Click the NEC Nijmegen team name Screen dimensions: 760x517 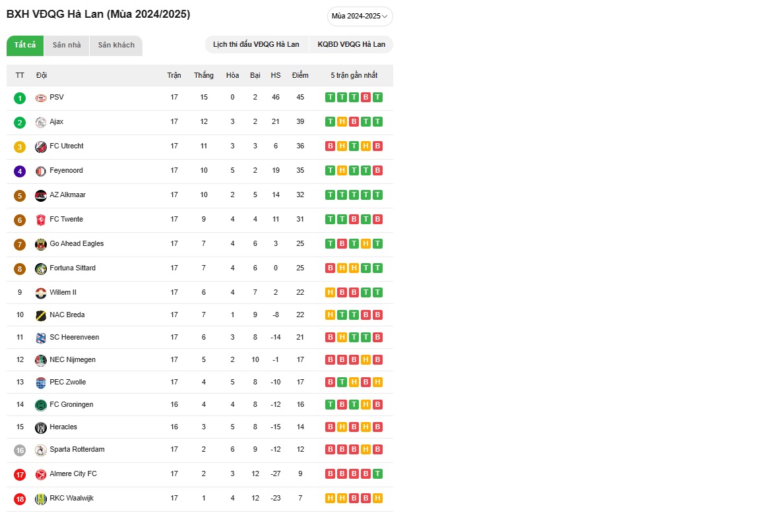tap(73, 359)
